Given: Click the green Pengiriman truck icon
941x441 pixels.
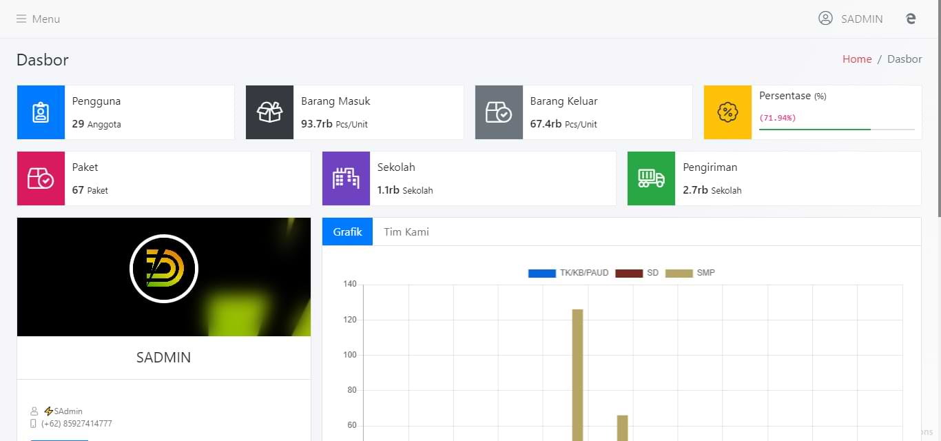Looking at the screenshot, I should click(x=651, y=178).
